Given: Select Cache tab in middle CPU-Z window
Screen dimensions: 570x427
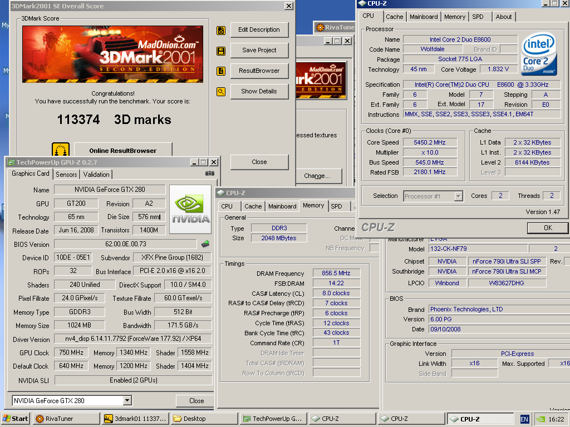Looking at the screenshot, I should [253, 206].
